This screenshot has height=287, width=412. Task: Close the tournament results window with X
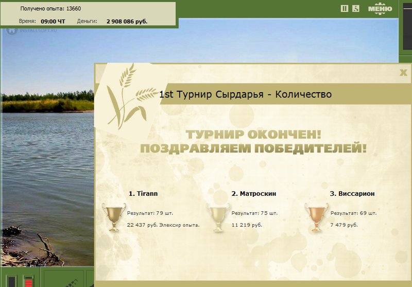[403, 73]
